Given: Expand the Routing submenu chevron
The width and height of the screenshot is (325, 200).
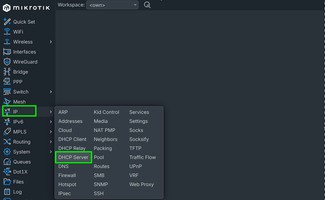Looking at the screenshot, I should pos(51,142).
